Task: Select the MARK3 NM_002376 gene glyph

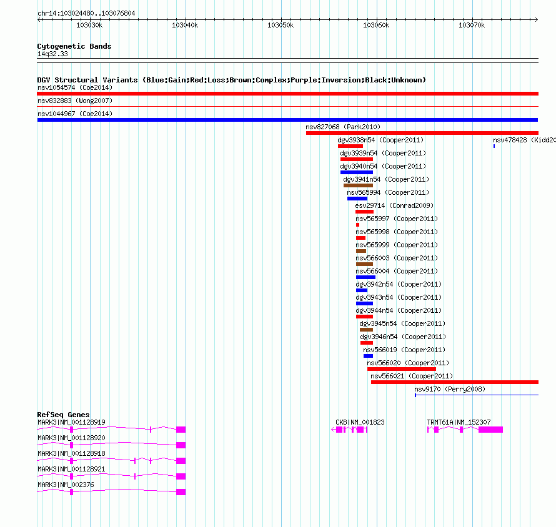Action: [111, 492]
